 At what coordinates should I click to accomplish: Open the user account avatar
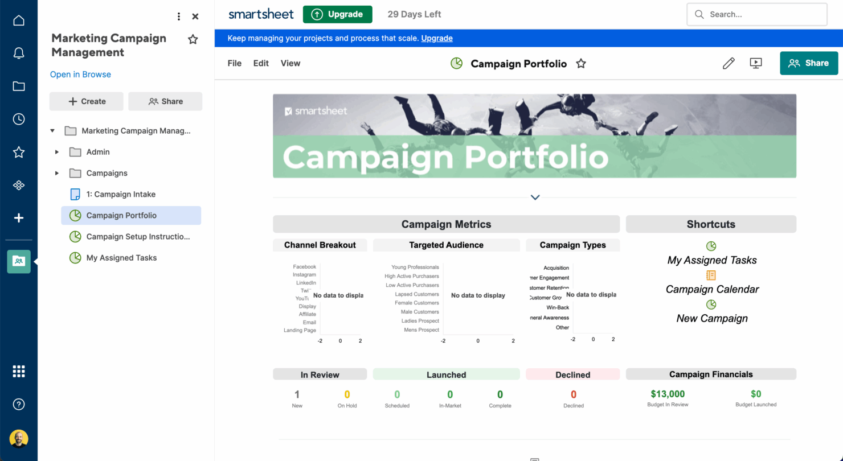point(19,439)
